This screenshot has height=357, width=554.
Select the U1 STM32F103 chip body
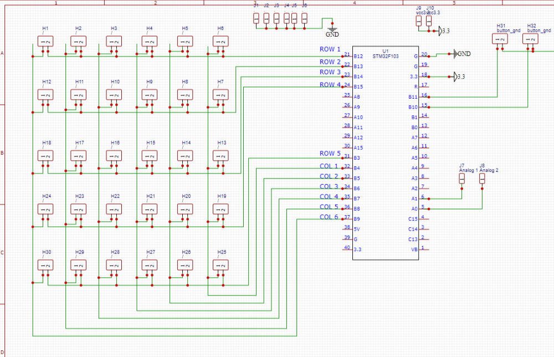pos(386,153)
